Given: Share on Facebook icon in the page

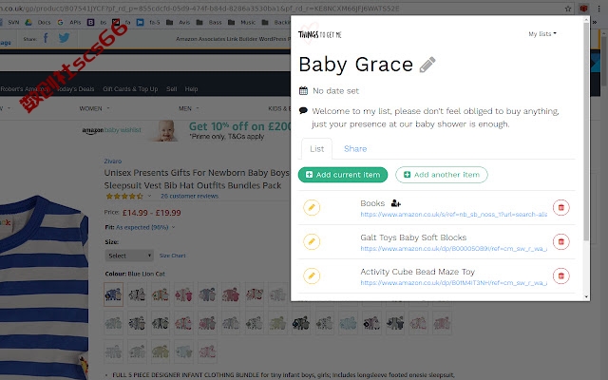Looking at the screenshot, I should tap(46, 38).
